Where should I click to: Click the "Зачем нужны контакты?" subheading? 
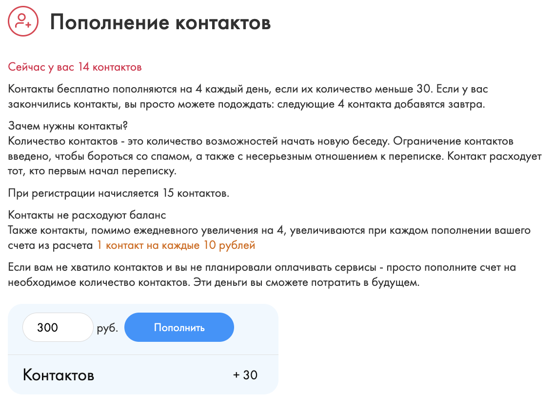pos(68,126)
